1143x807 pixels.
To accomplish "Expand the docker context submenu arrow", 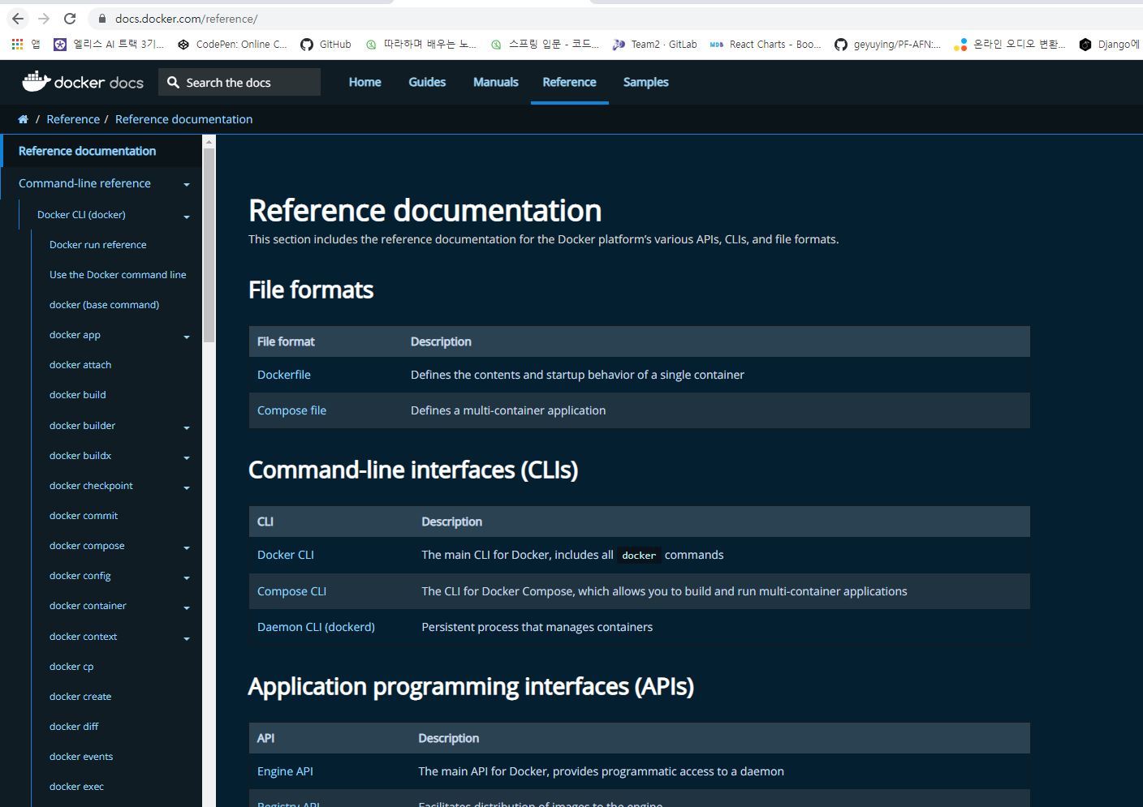I will pos(187,638).
